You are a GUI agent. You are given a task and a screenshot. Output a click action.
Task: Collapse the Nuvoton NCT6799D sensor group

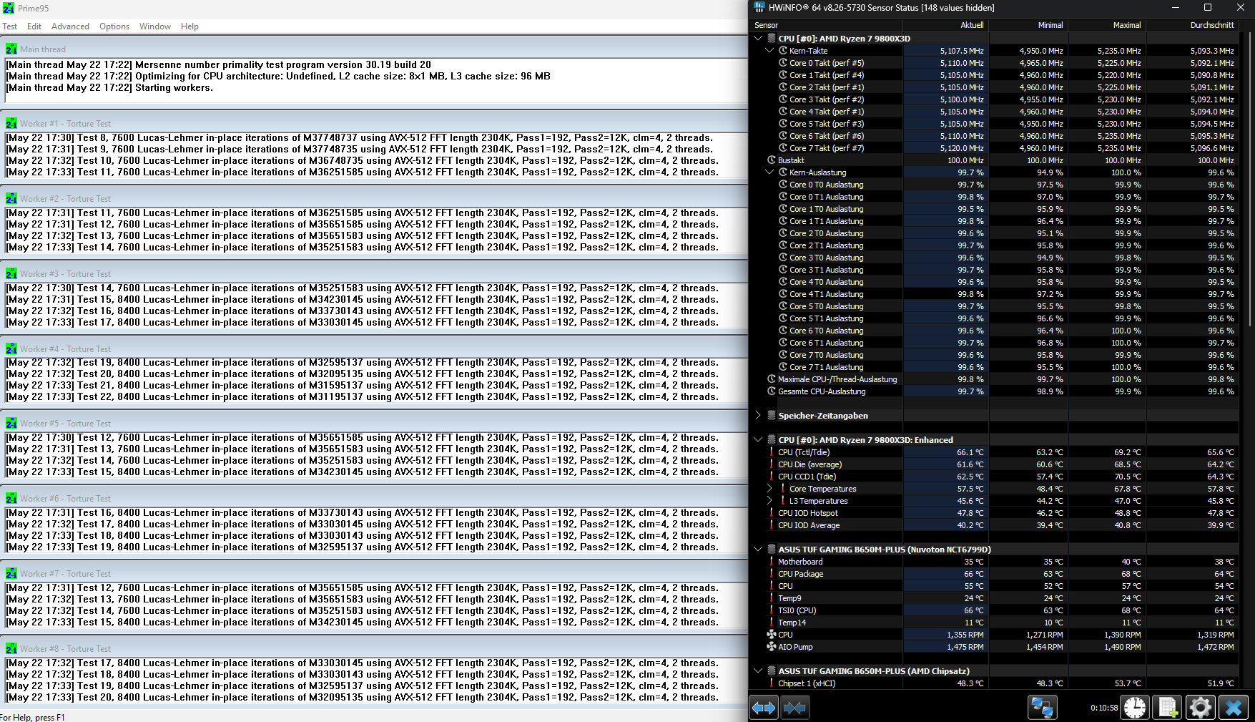pos(758,550)
